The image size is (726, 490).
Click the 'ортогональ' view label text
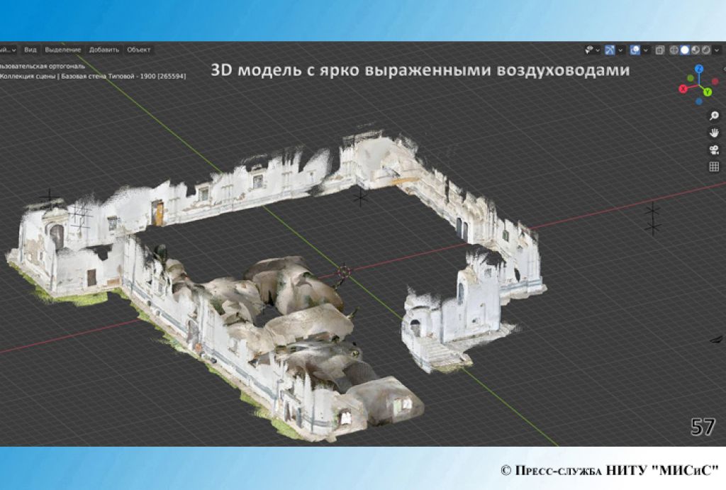point(66,66)
